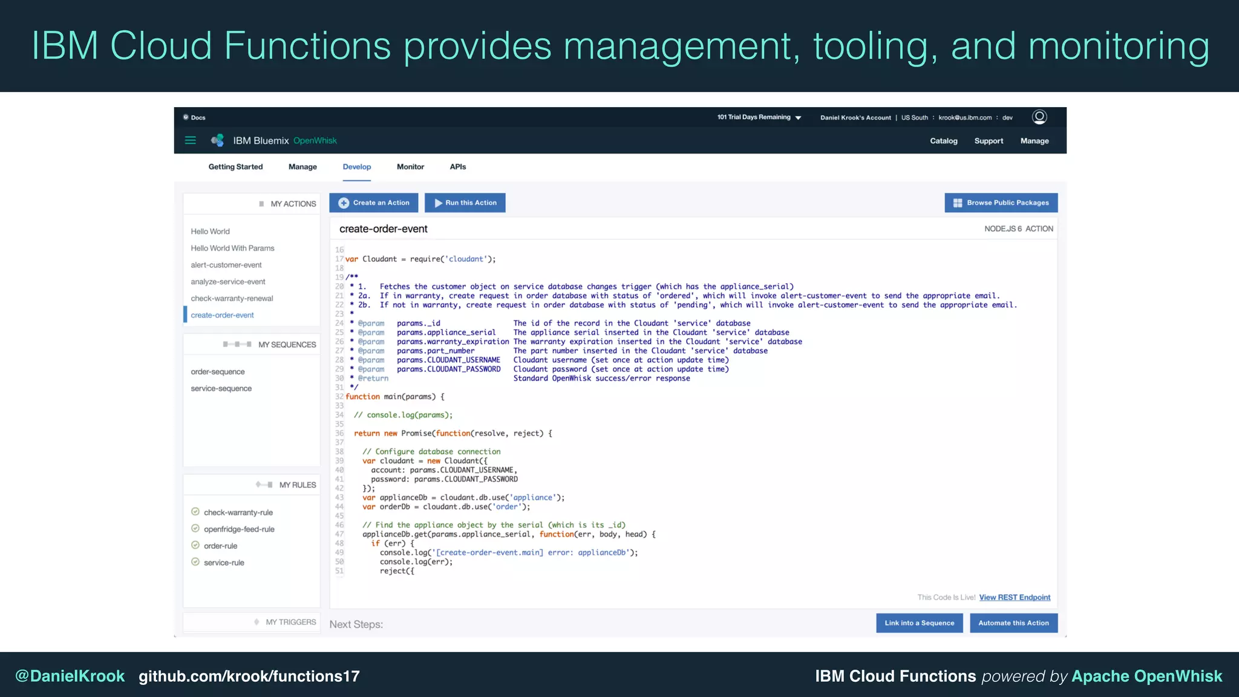Select Hello World With Params action
The image size is (1239, 697).
pyautogui.click(x=232, y=248)
